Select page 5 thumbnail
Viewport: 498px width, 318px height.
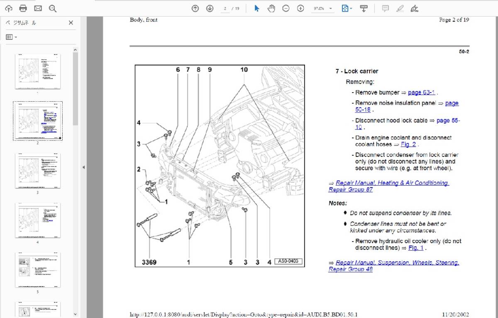tap(37, 270)
